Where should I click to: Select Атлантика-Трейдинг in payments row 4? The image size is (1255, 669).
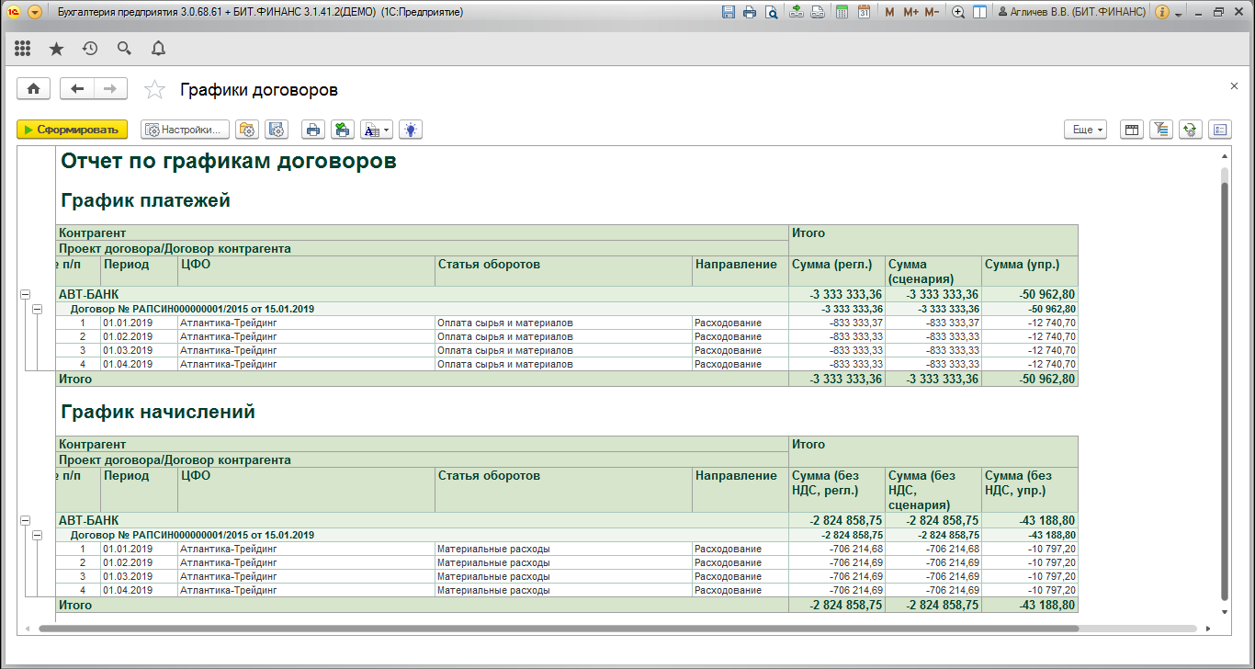point(306,365)
